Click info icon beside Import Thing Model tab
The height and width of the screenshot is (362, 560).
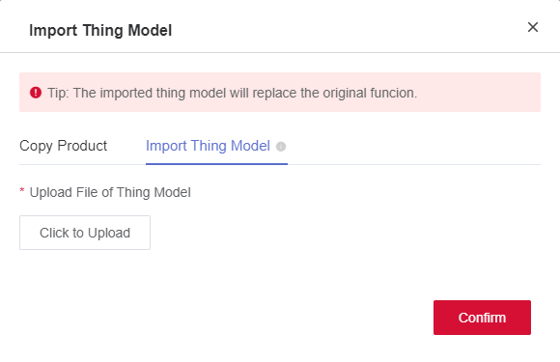point(281,147)
